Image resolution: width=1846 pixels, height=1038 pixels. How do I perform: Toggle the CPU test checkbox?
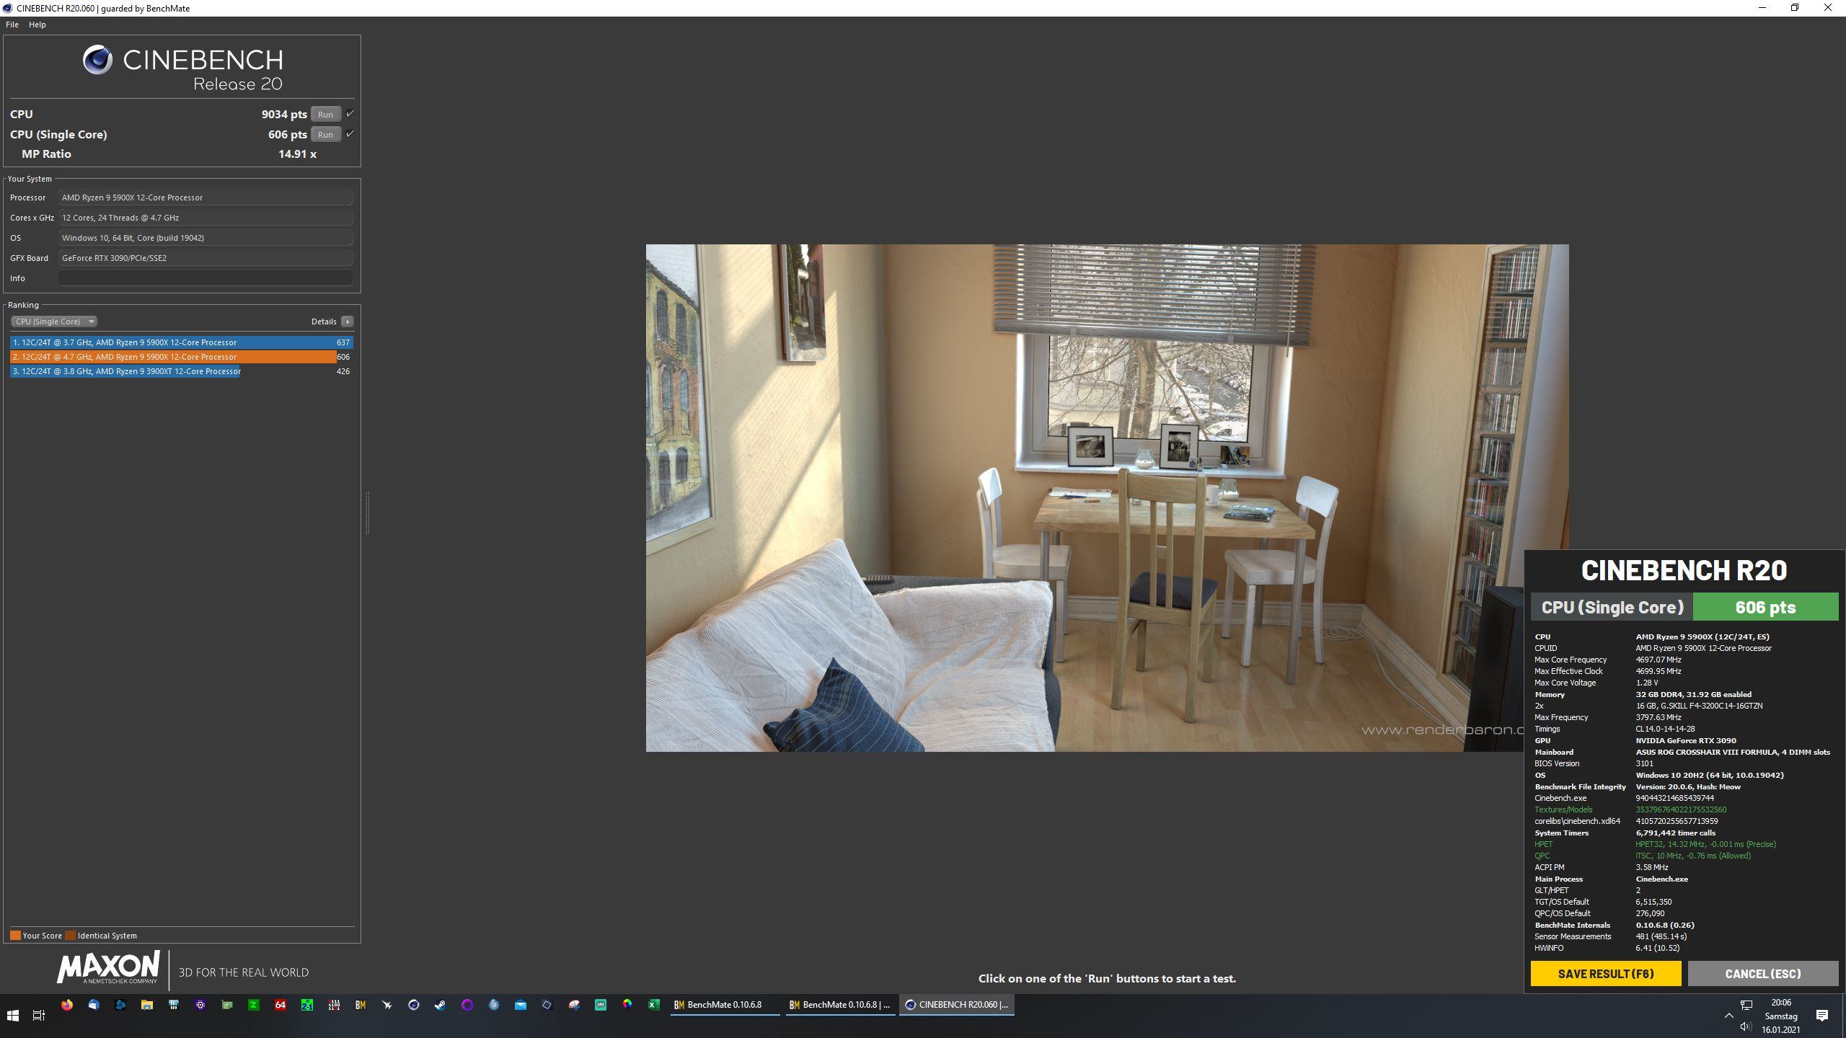pos(350,113)
